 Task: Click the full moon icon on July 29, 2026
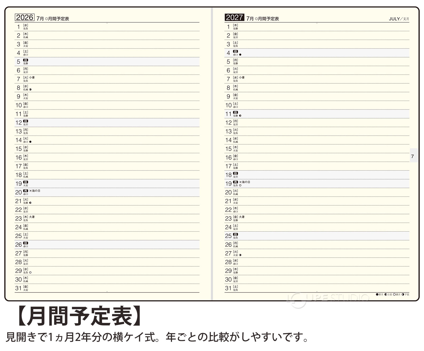coord(30,273)
